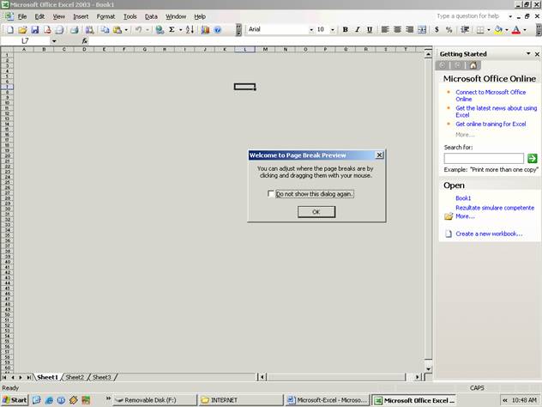Click the Save floppy disk icon
Viewport: 542px width, 407px height.
[x=35, y=30]
